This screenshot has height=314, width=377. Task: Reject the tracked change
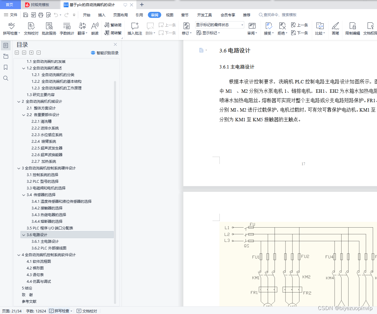coord(282,29)
